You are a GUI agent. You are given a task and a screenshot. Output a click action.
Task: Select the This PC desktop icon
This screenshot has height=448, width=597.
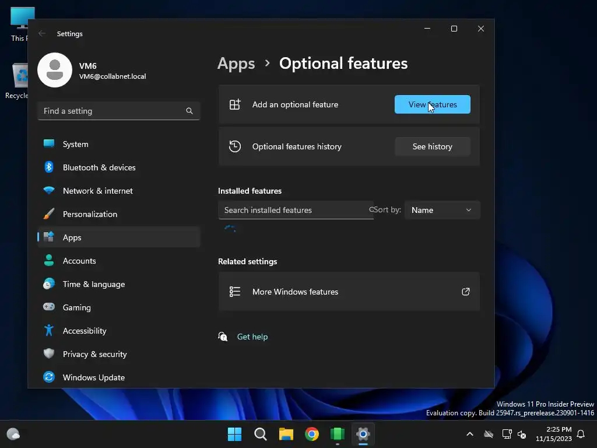point(19,24)
